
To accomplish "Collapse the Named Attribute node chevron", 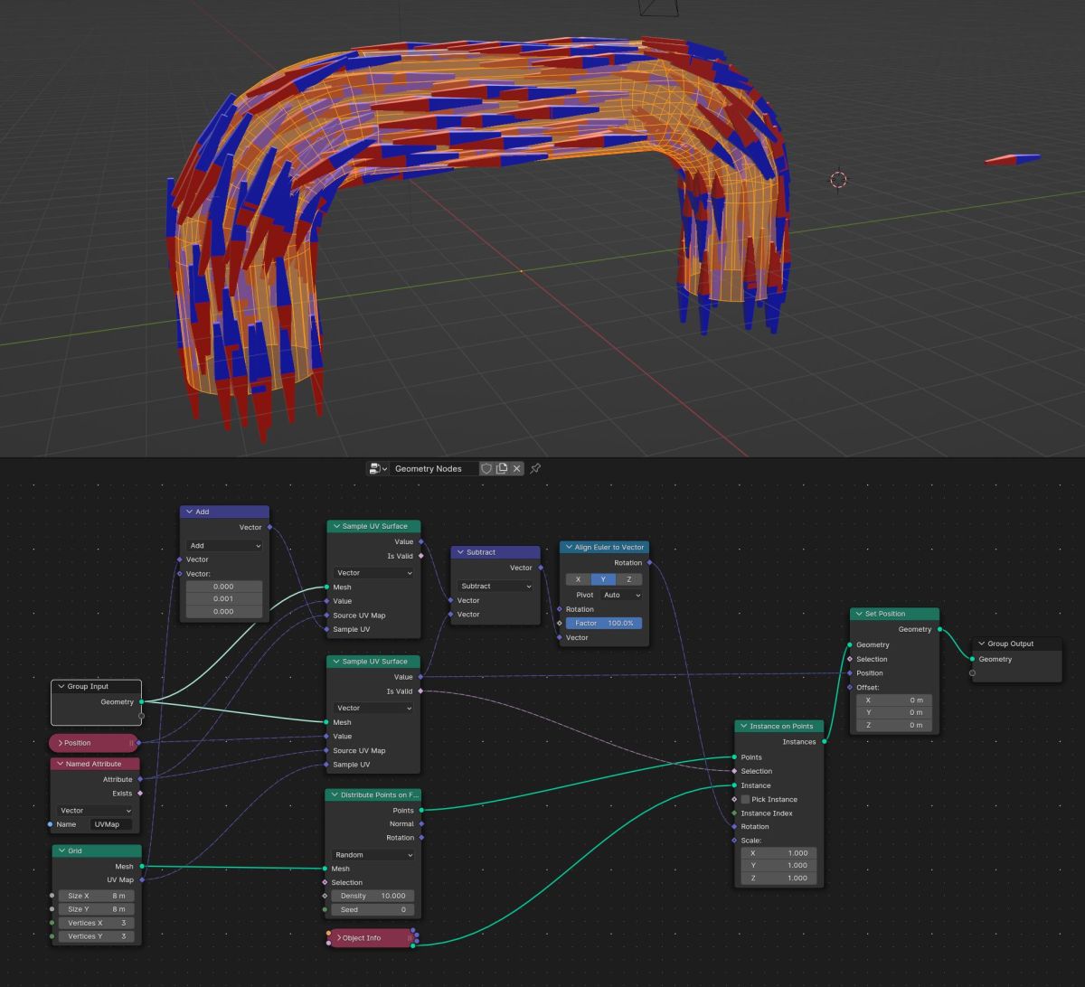I will [61, 764].
